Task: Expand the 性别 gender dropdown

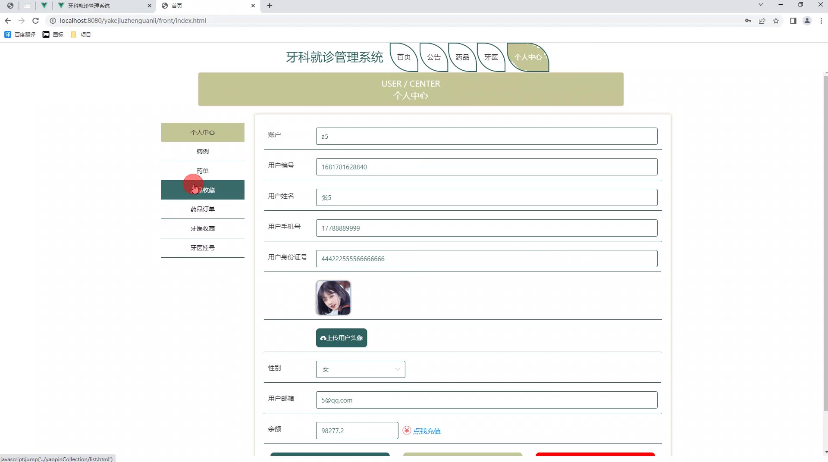Action: coord(361,369)
